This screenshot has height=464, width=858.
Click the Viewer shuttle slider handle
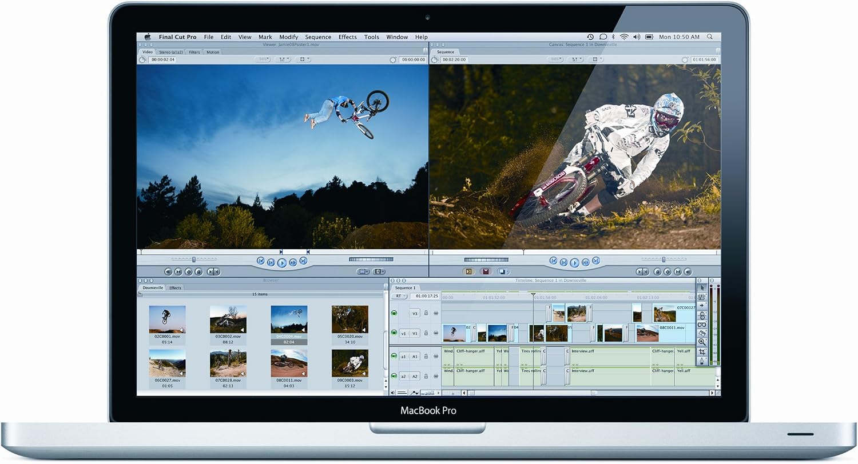tap(194, 259)
